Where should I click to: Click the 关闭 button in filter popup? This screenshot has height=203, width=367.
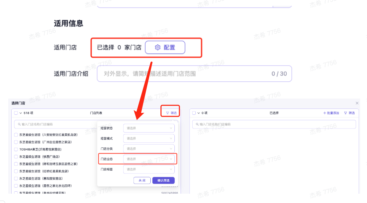coord(142,180)
